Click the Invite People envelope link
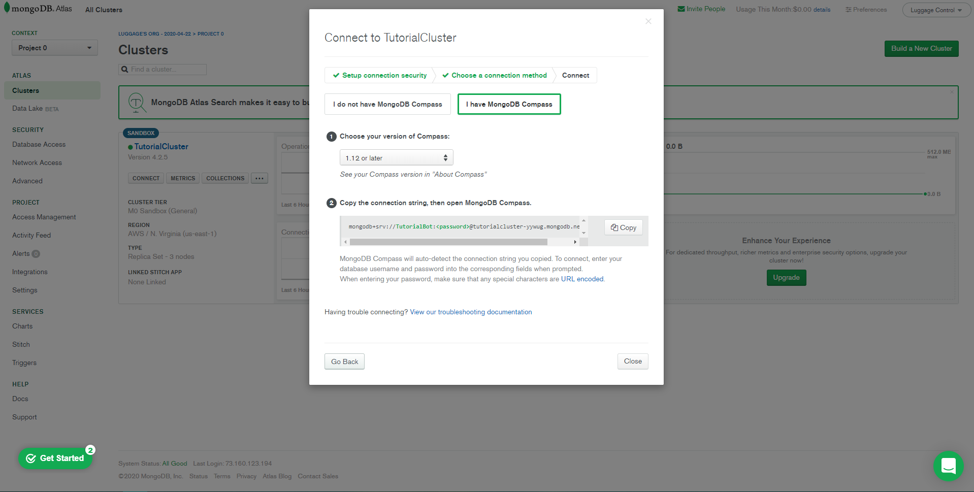This screenshot has width=974, height=492. coord(701,9)
